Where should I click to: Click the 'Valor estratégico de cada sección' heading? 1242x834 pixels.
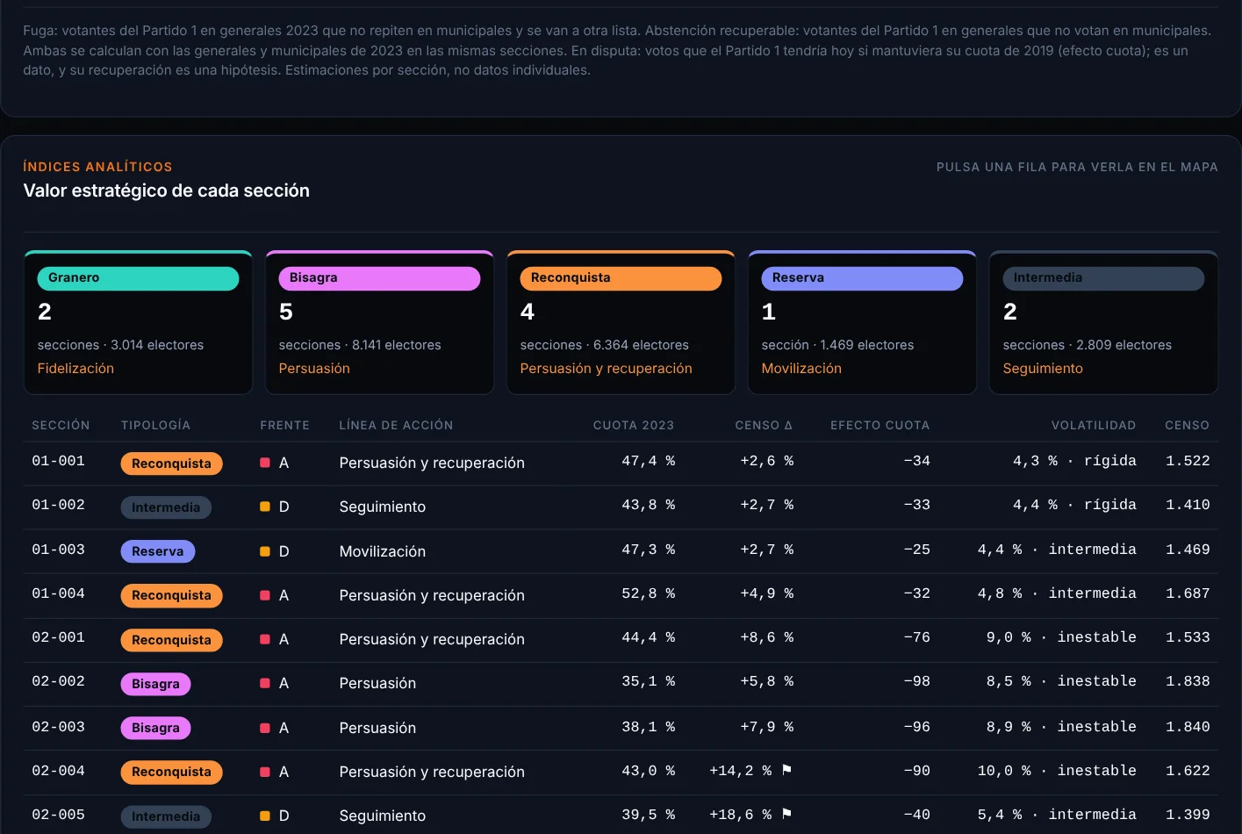tap(167, 191)
